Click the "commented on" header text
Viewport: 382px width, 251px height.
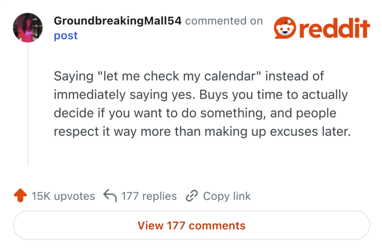224,21
